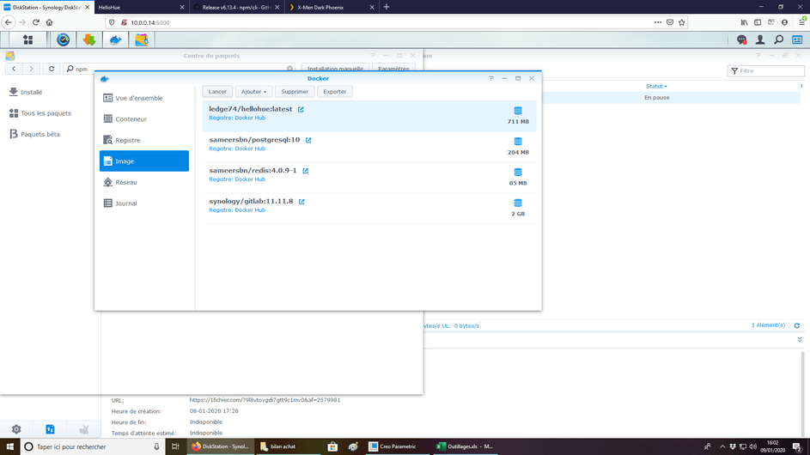Image resolution: width=810 pixels, height=455 pixels.
Task: Open Package Center icon in DSM taskbar
Action: pos(142,39)
